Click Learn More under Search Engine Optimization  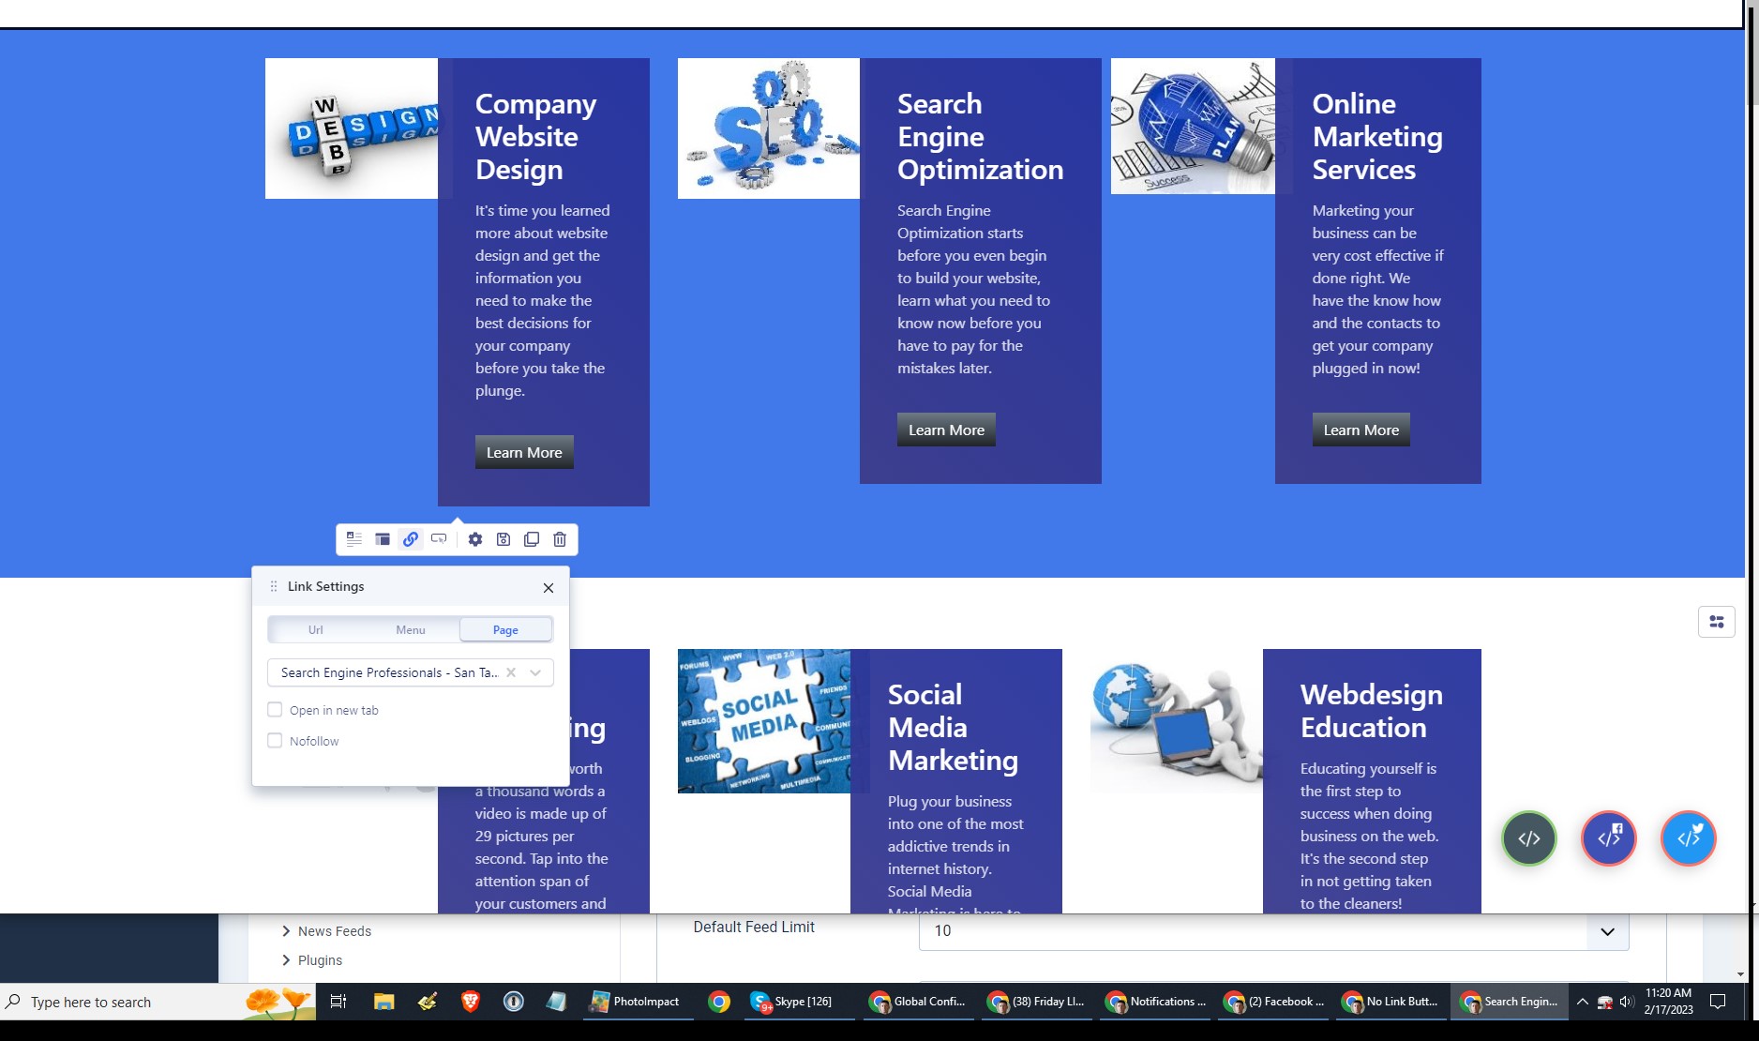[946, 430]
